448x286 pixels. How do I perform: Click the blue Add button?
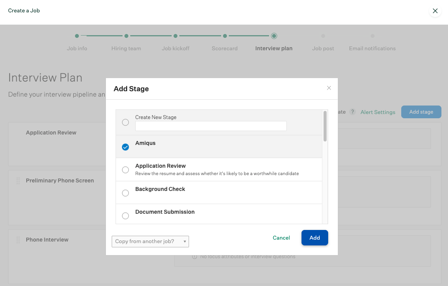pos(315,238)
